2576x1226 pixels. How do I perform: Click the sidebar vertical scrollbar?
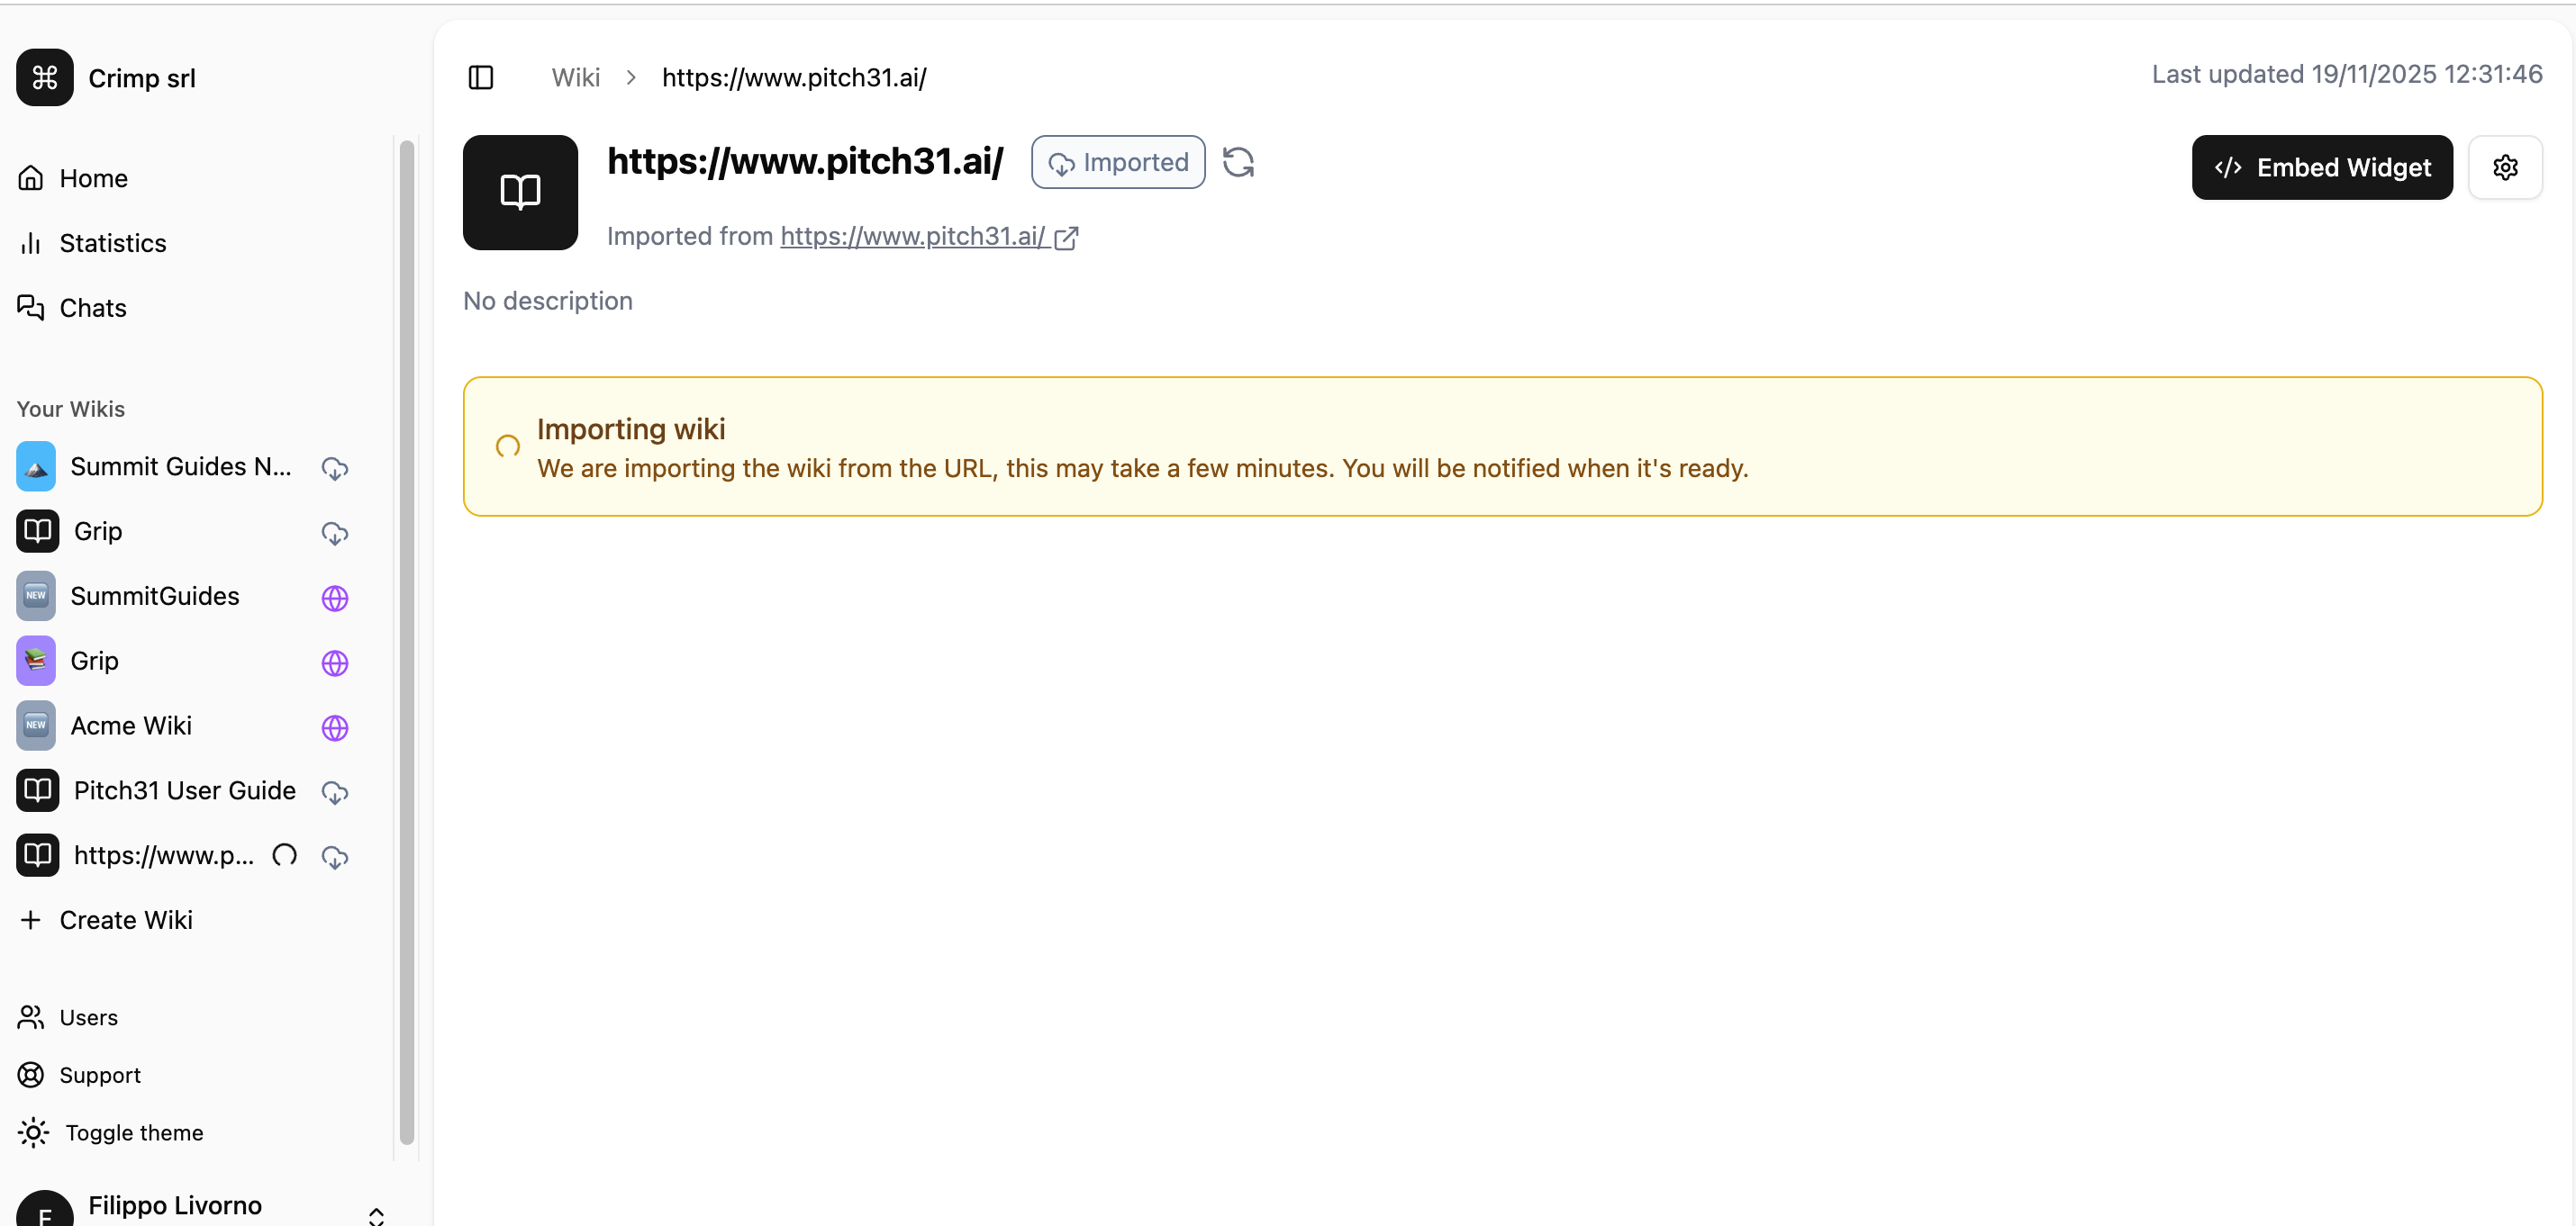pyautogui.click(x=406, y=639)
